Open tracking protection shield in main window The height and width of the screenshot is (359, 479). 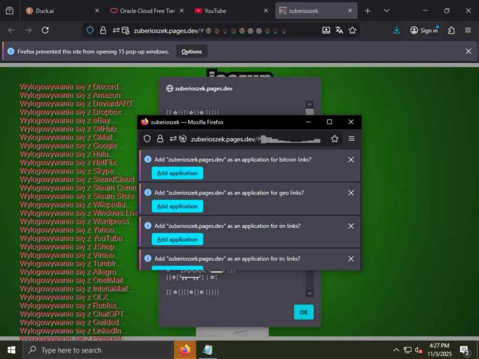[x=90, y=30]
